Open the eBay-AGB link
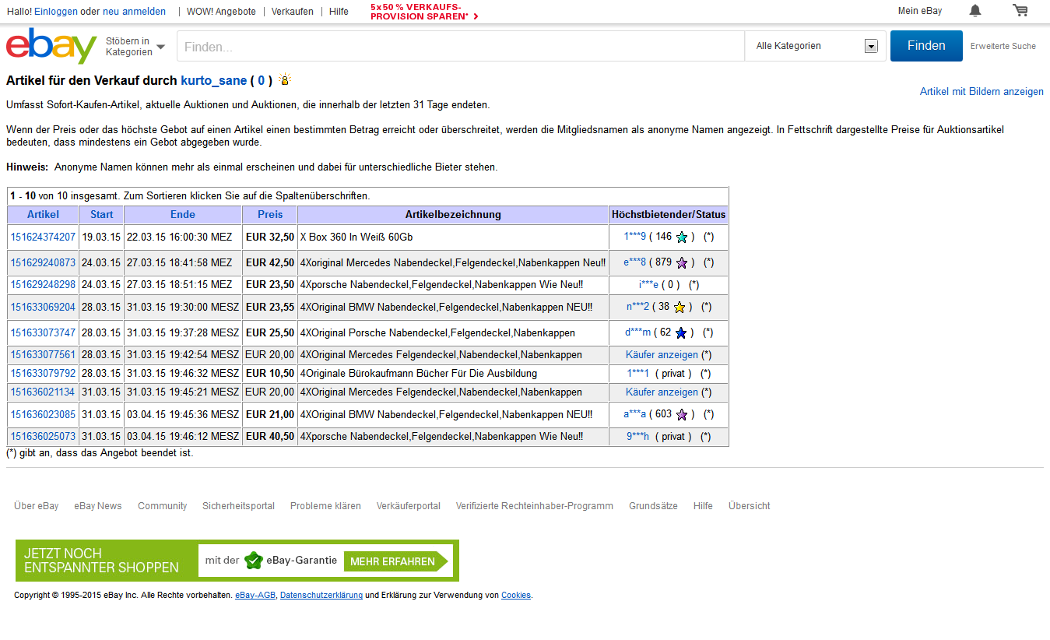Screen dimensions: 1050x640 pos(255,596)
